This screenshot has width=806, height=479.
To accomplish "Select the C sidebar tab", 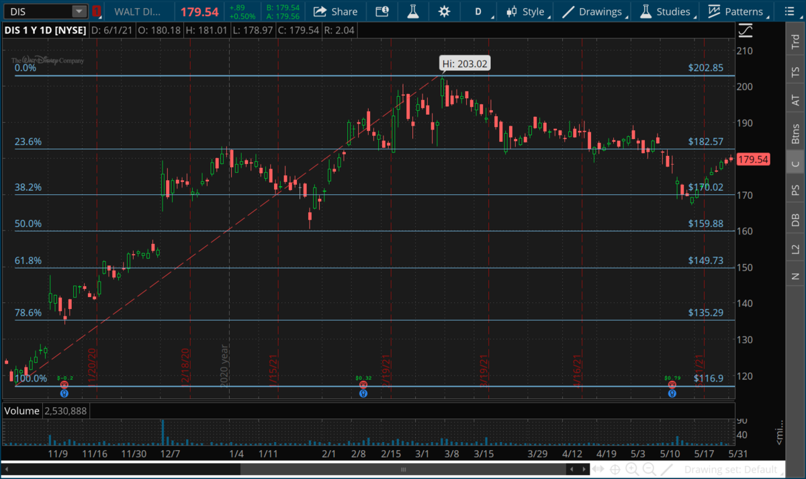I will pos(795,164).
